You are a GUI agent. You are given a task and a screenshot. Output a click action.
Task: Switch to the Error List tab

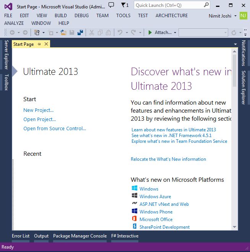pos(21,236)
